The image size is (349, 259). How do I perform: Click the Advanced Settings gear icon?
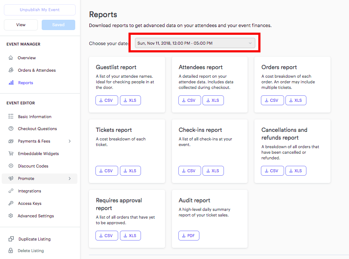click(x=11, y=216)
